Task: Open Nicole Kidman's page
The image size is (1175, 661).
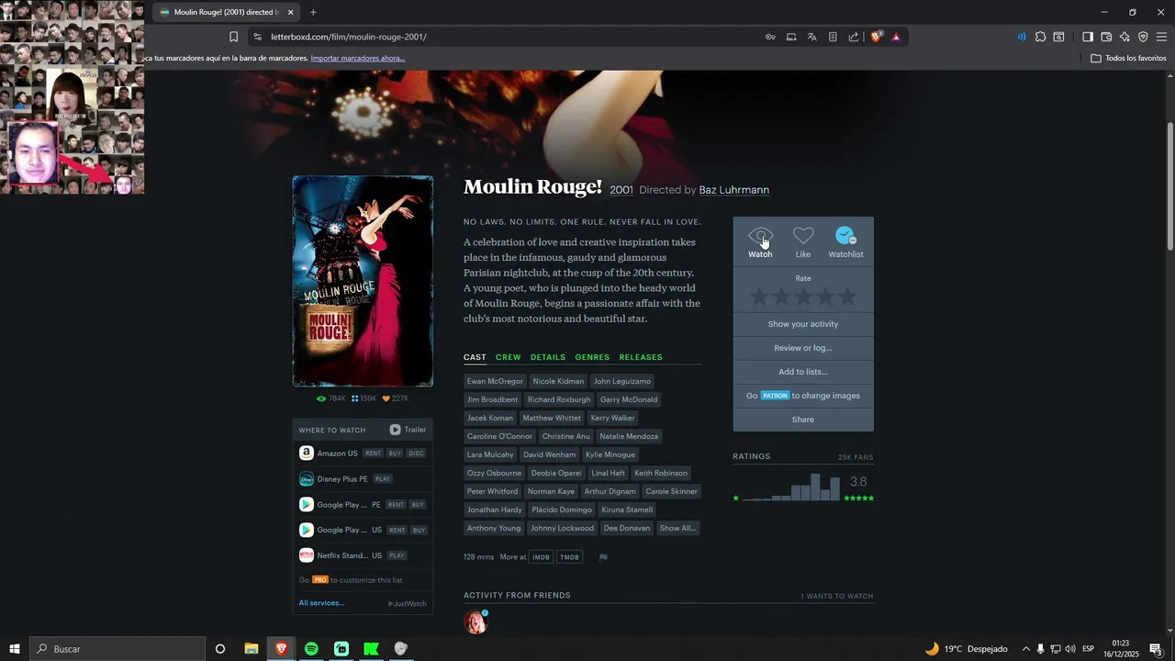Action: pos(558,381)
